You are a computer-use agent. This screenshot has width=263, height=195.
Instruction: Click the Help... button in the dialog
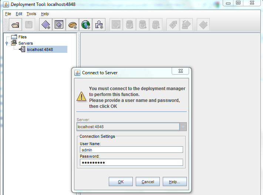175,182
